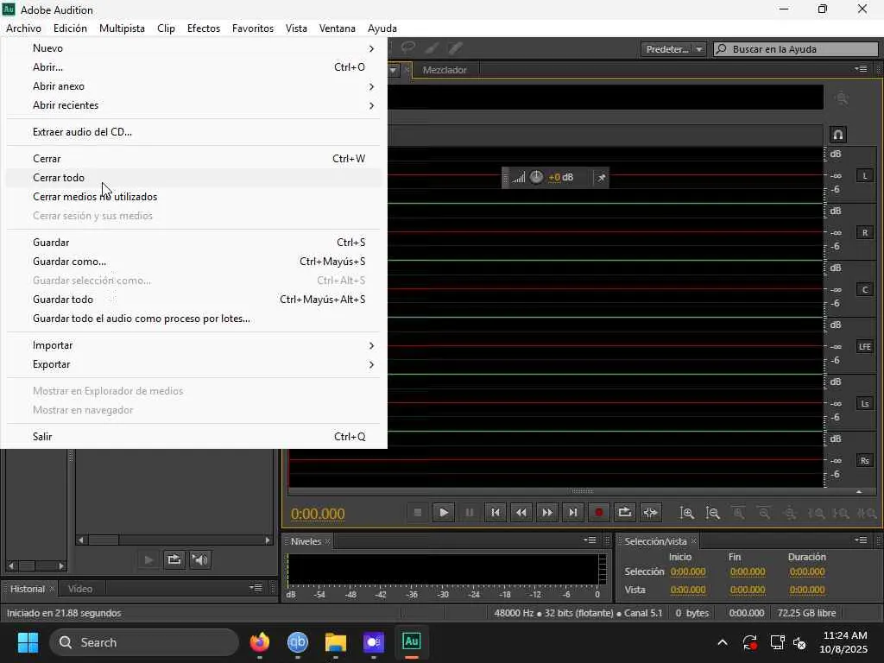Click the Fast Forward transport button
Screen dimensions: 884x663
pos(546,513)
